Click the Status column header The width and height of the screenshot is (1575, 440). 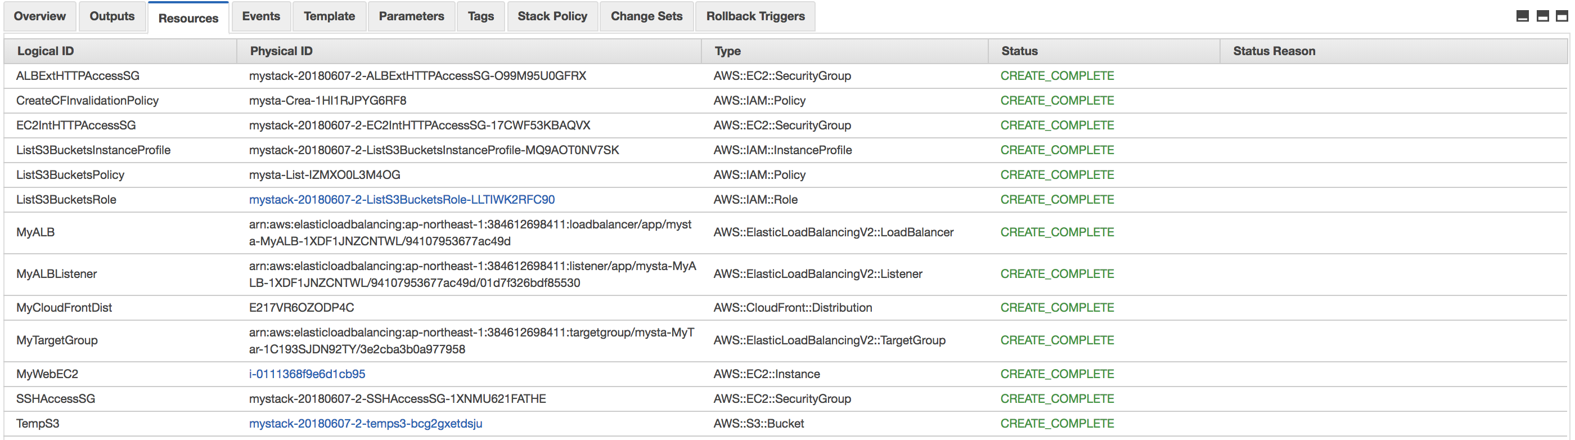1019,51
